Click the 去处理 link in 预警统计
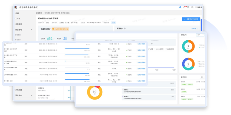Image resolution: width=231 pixels, height=115 pixels. click(194, 28)
